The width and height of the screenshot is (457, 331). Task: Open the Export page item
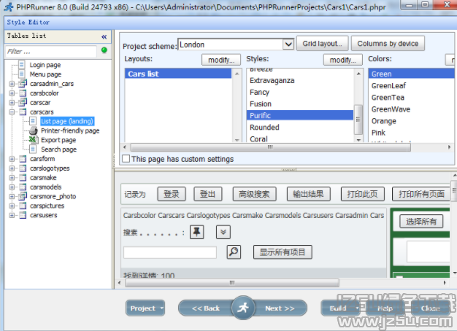58,140
